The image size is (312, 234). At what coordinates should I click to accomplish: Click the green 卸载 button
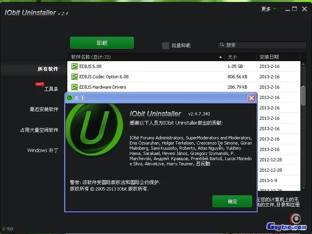(x=102, y=43)
